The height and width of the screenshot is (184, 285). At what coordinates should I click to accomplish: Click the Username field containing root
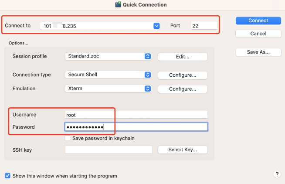tap(136, 115)
